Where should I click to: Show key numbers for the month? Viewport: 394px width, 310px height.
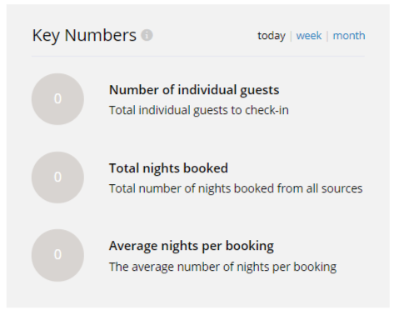349,36
